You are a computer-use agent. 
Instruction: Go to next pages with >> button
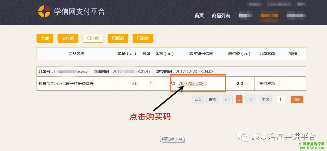pos(251,99)
